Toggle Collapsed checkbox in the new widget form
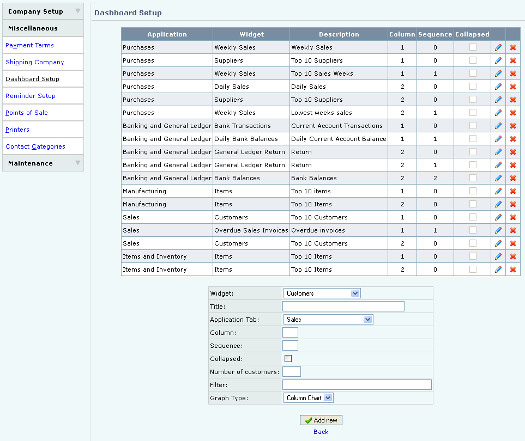The width and height of the screenshot is (525, 441). point(288,358)
